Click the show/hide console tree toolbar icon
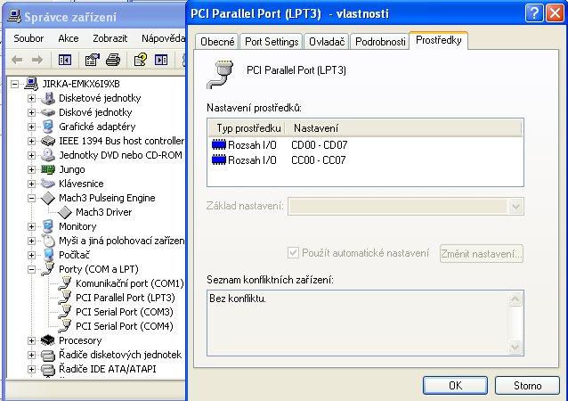The width and height of the screenshot is (568, 401). click(64, 61)
